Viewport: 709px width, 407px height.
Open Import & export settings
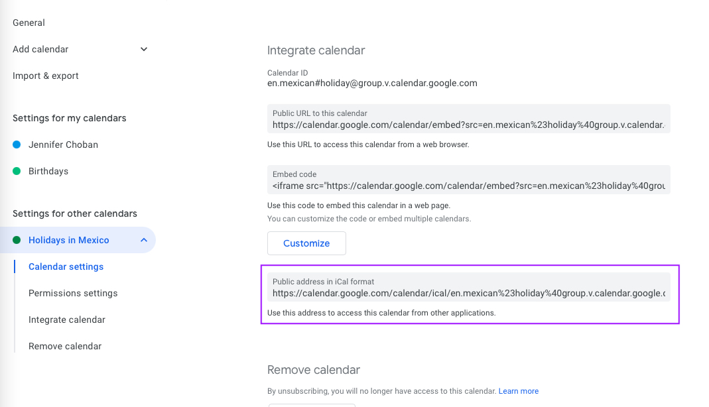[x=46, y=76]
